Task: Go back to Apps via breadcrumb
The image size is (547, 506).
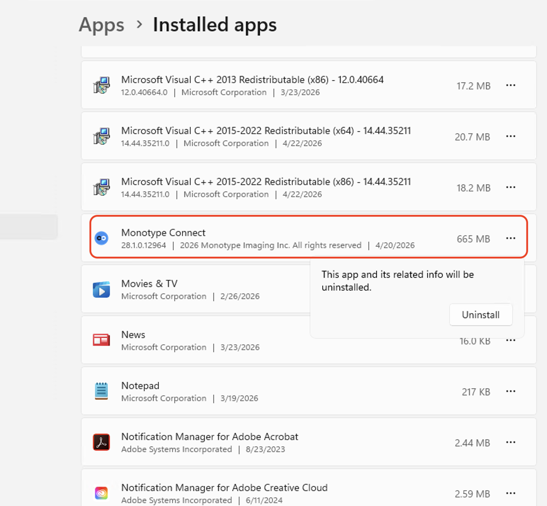Action: pyautogui.click(x=102, y=25)
